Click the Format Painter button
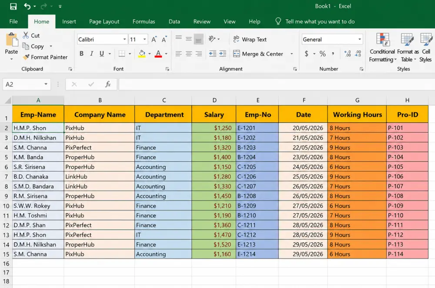The height and width of the screenshot is (288, 435). point(45,57)
